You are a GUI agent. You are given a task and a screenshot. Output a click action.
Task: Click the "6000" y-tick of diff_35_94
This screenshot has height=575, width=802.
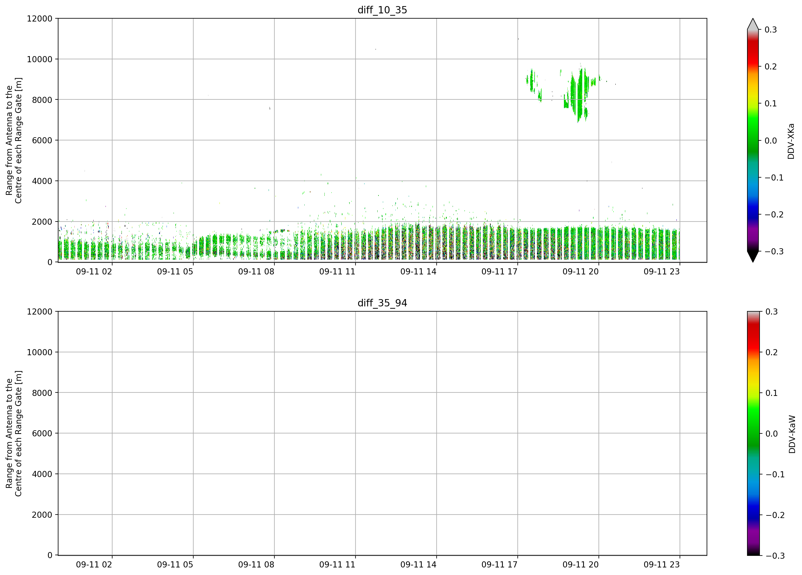click(x=42, y=433)
